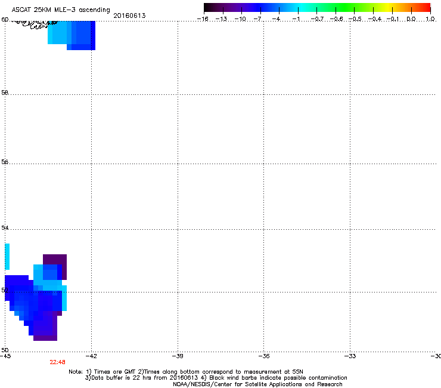Screen dimensions: 441x388
Task: Click the longitude label "-42"
Action: tap(91, 356)
